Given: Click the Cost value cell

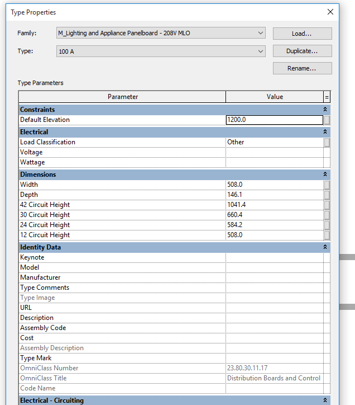Looking at the screenshot, I should point(275,338).
